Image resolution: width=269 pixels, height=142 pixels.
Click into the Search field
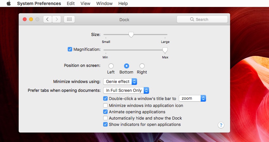(202, 19)
